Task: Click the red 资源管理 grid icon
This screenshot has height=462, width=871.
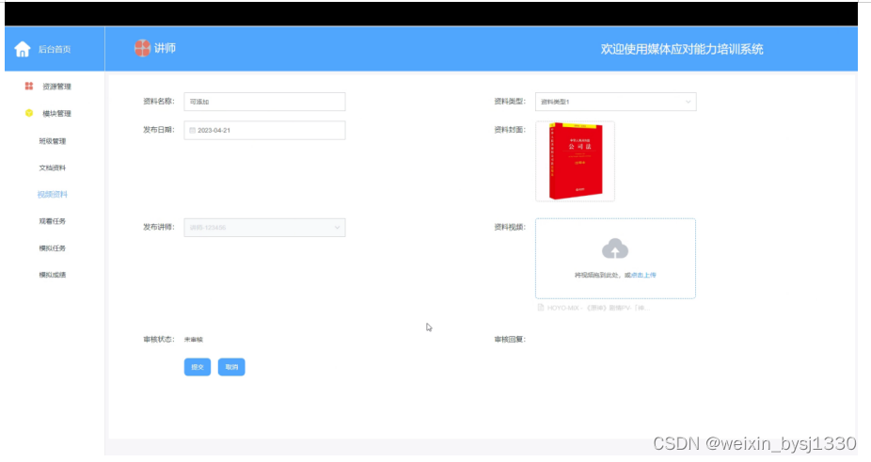Action: [29, 87]
